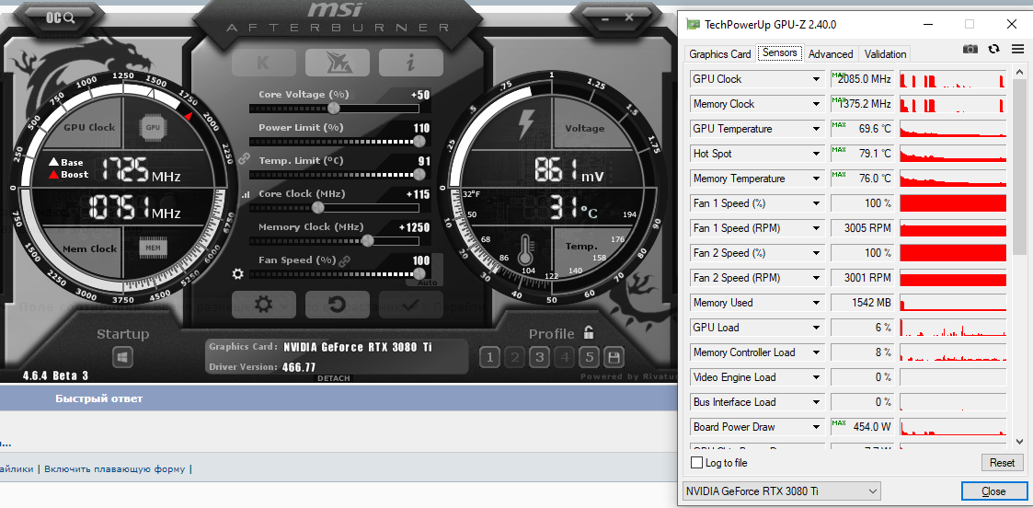Toggle Windows startup icon
Image resolution: width=1033 pixels, height=508 pixels.
pos(122,357)
